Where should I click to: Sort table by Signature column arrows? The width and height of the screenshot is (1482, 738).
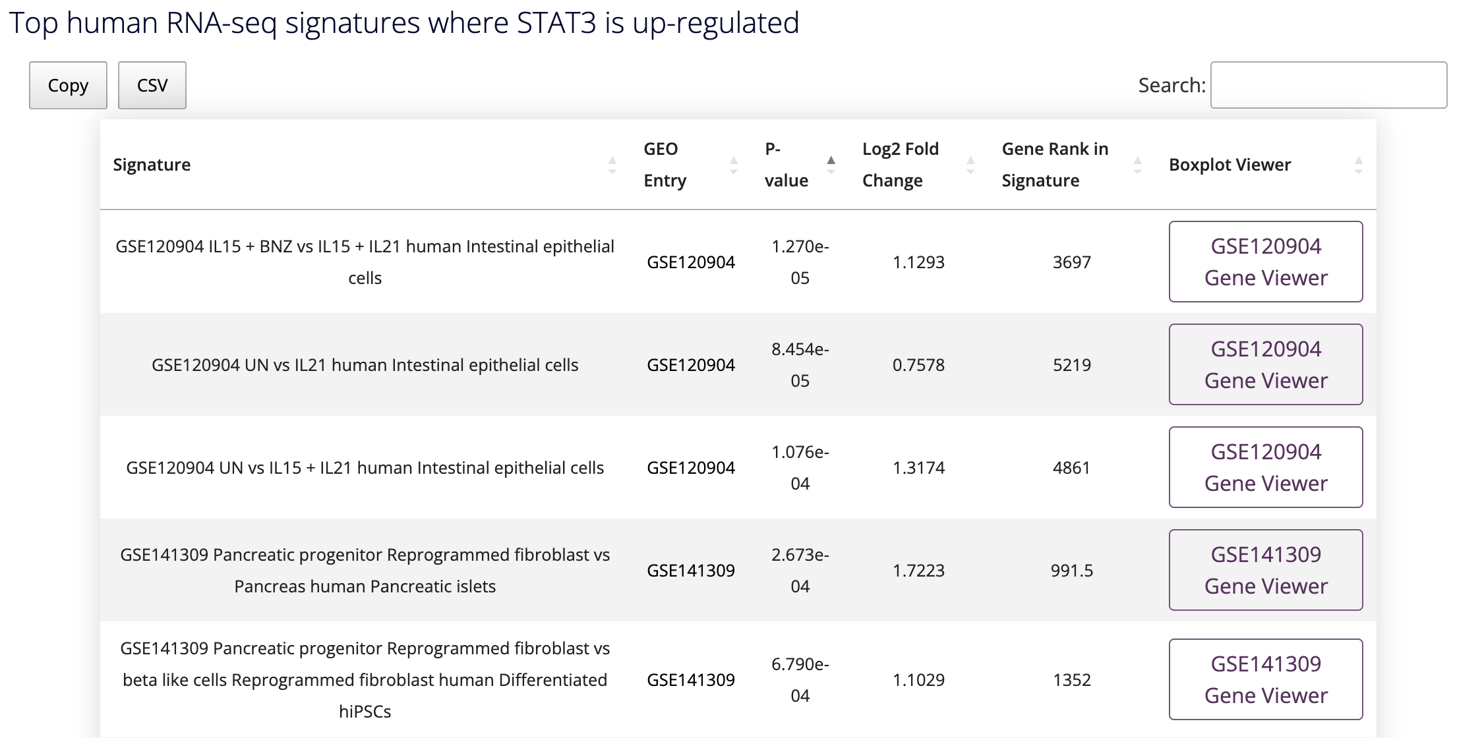click(612, 165)
